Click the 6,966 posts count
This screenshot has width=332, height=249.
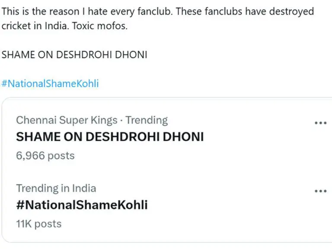pyautogui.click(x=45, y=156)
